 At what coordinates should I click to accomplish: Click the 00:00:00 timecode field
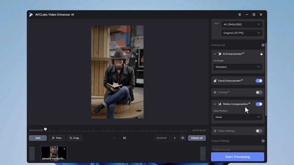[162, 138]
